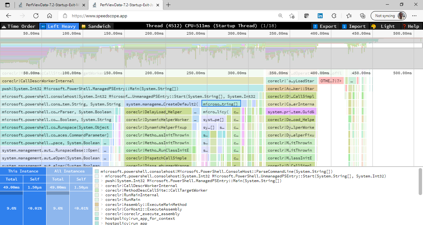
Task: Click the Not syncing profile button
Action: click(388, 15)
